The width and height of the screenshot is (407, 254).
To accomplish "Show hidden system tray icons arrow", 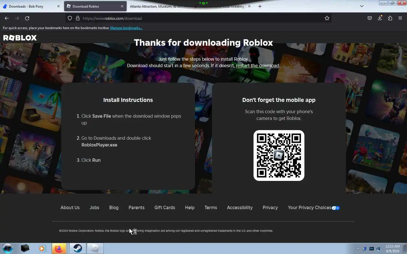I will point(358,249).
